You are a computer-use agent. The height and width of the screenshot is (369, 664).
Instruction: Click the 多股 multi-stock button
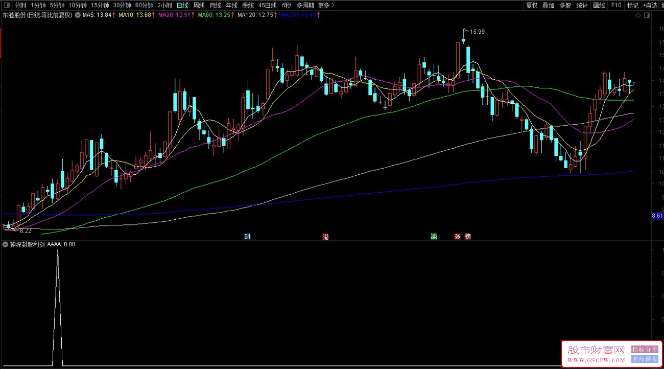click(565, 5)
